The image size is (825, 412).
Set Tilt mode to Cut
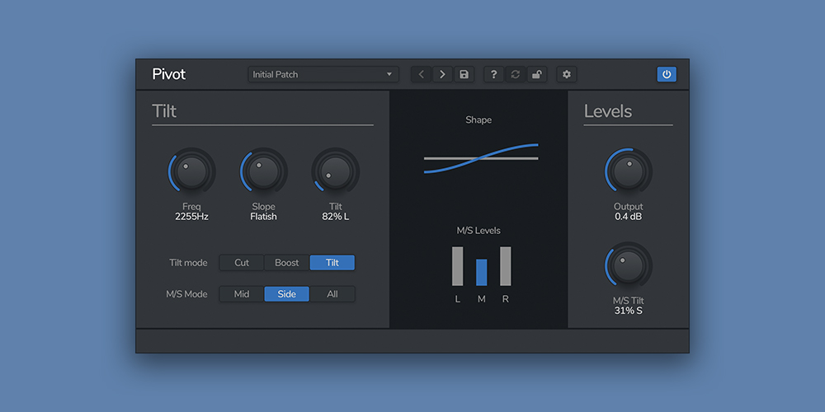[242, 263]
